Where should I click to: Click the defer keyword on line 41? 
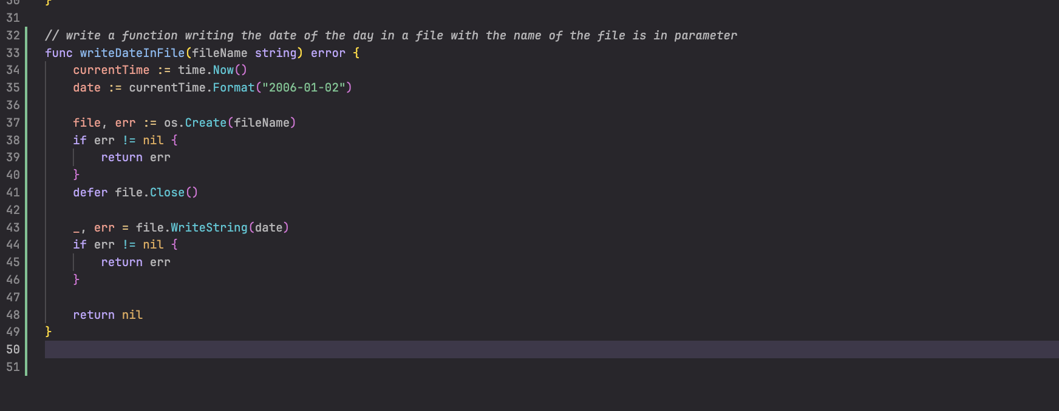point(90,193)
